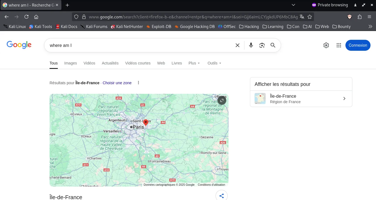Switch to the Images tab

[x=70, y=63]
